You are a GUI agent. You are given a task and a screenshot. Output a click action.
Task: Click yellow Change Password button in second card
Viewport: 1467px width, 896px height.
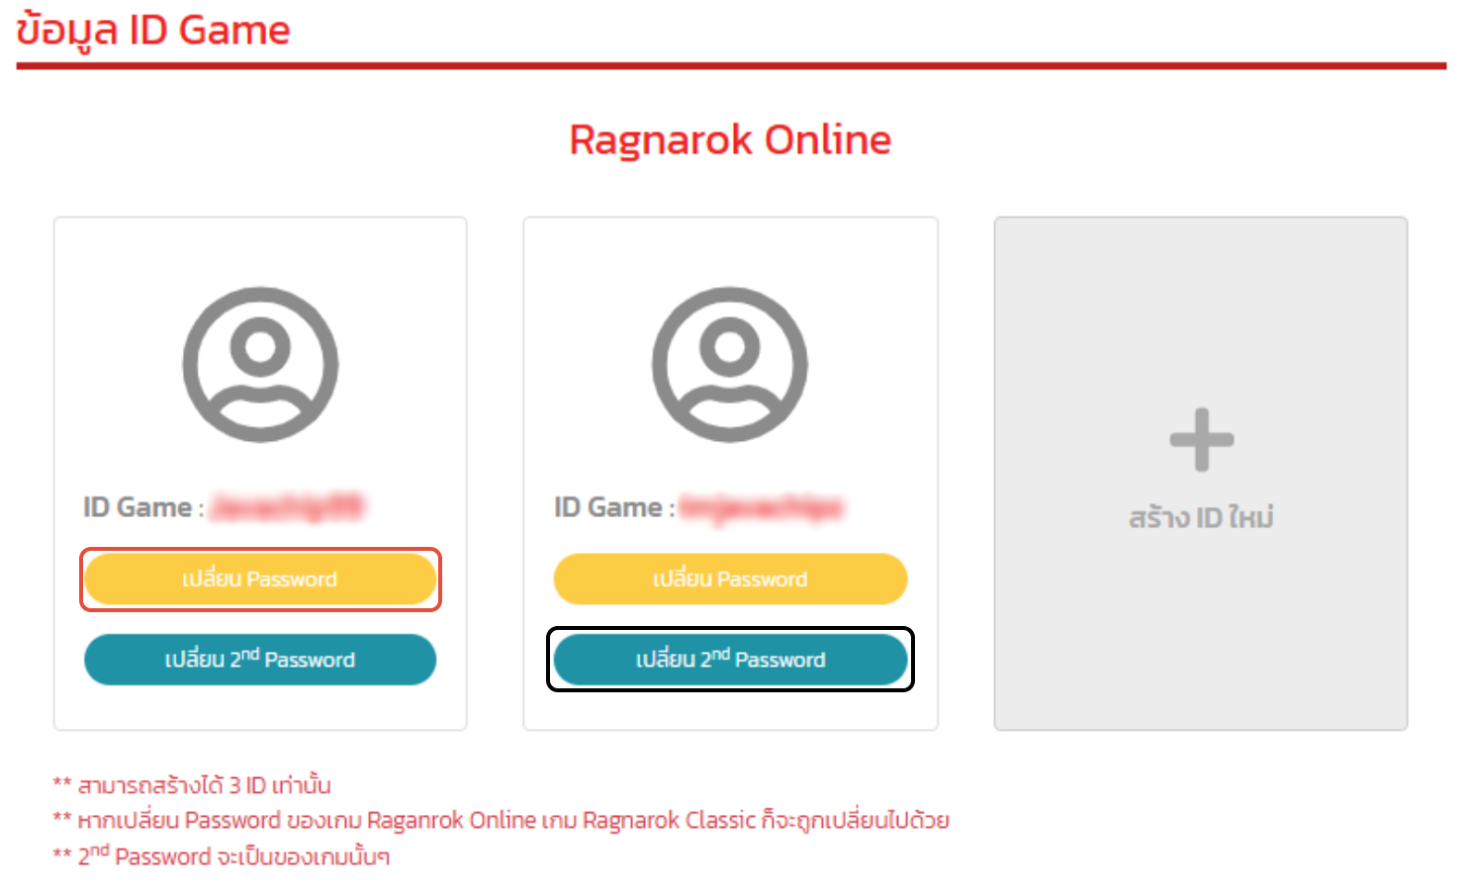730,580
